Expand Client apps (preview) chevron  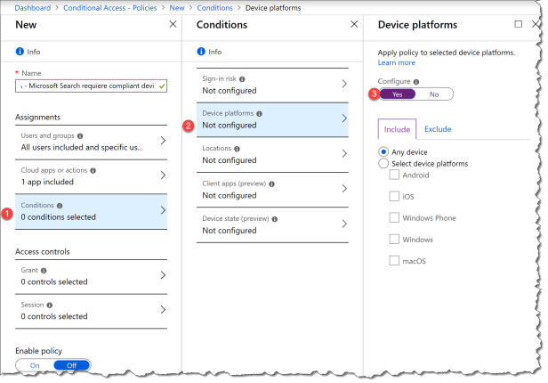pyautogui.click(x=344, y=189)
